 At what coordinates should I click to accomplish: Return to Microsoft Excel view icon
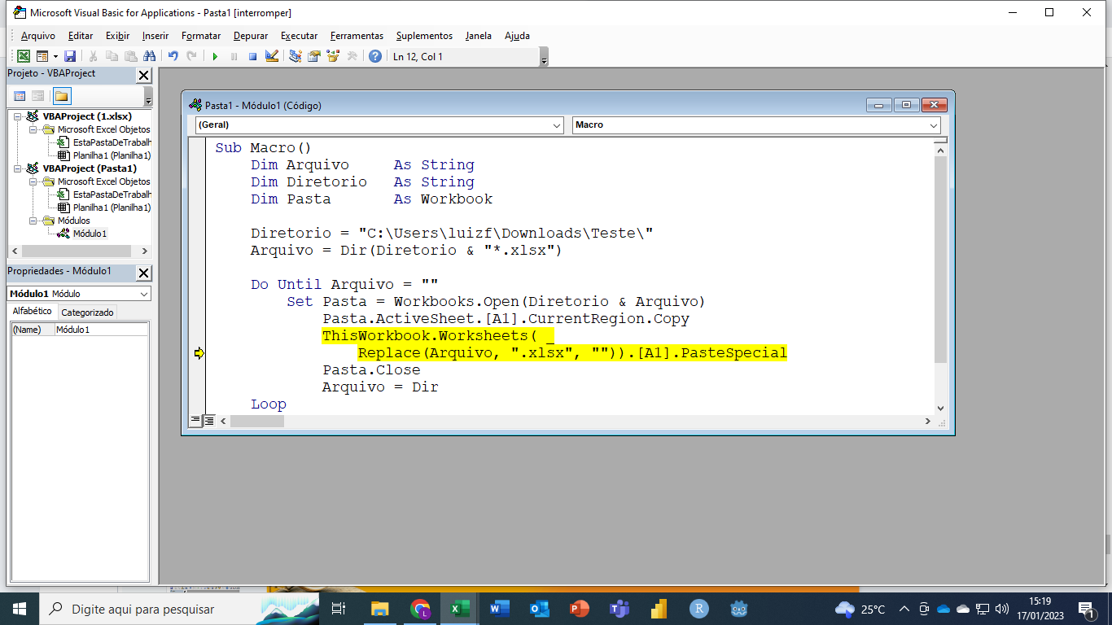pos(24,56)
